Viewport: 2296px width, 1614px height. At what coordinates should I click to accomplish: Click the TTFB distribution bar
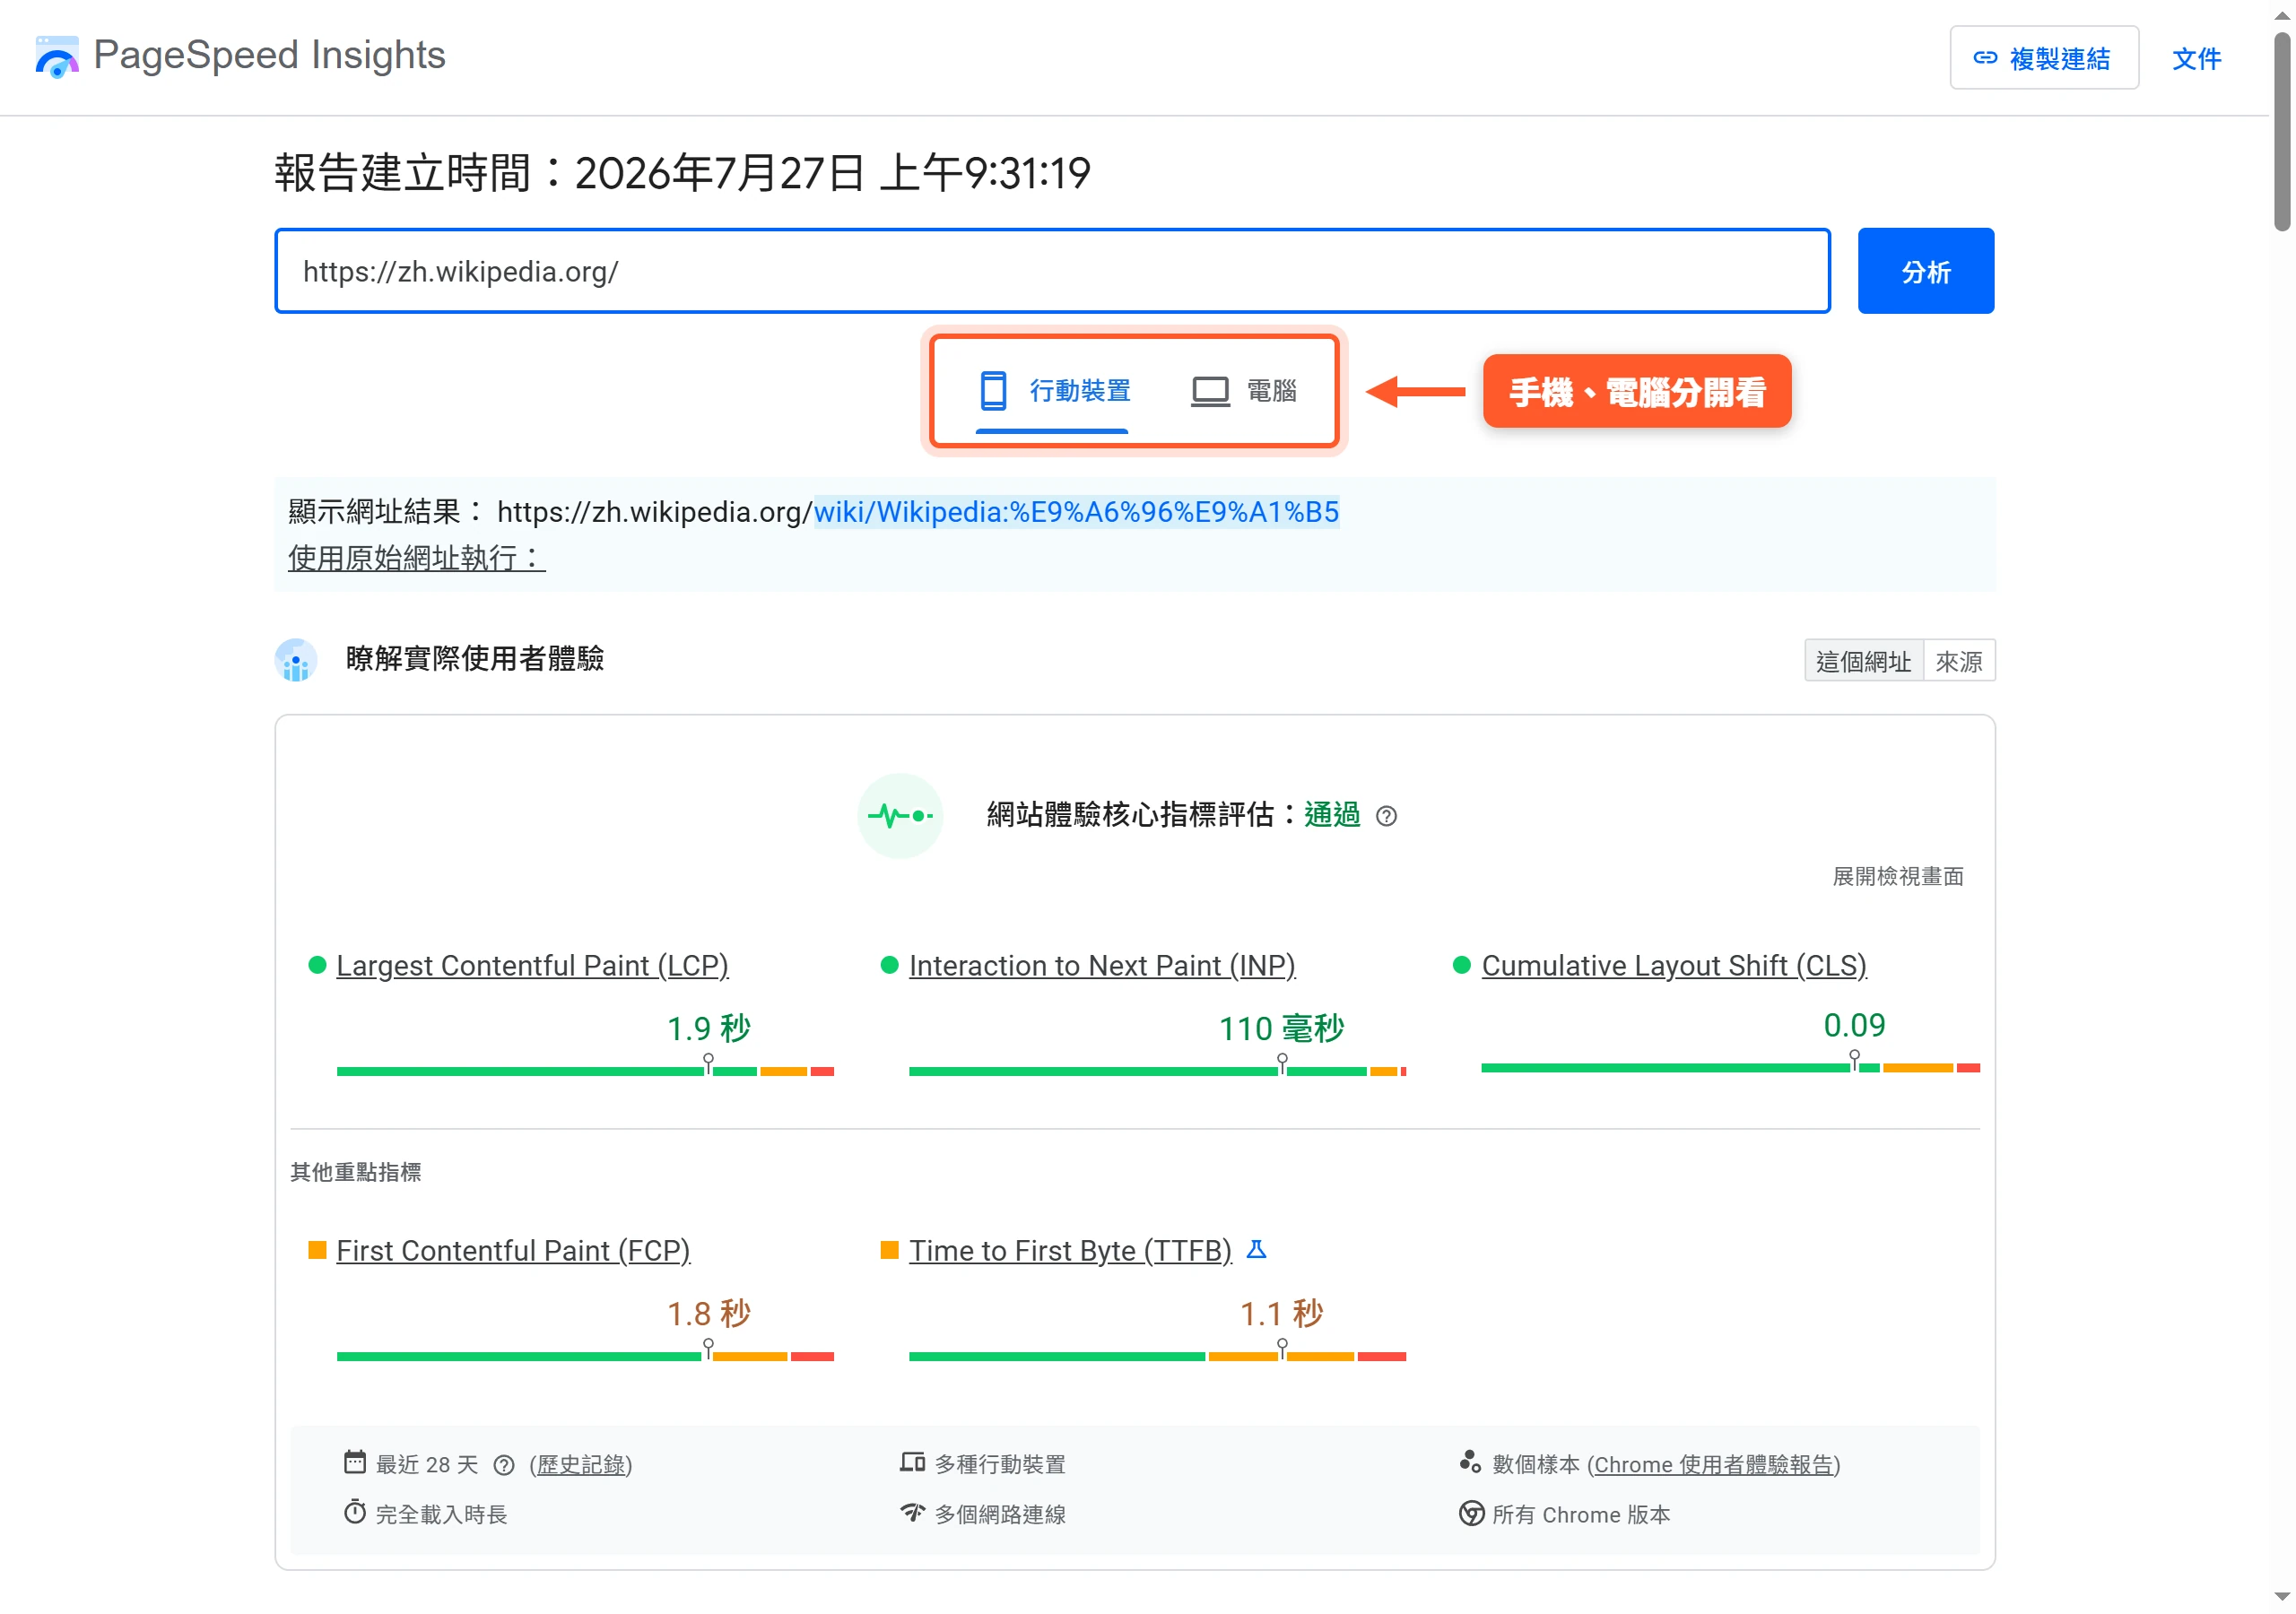(x=1157, y=1356)
